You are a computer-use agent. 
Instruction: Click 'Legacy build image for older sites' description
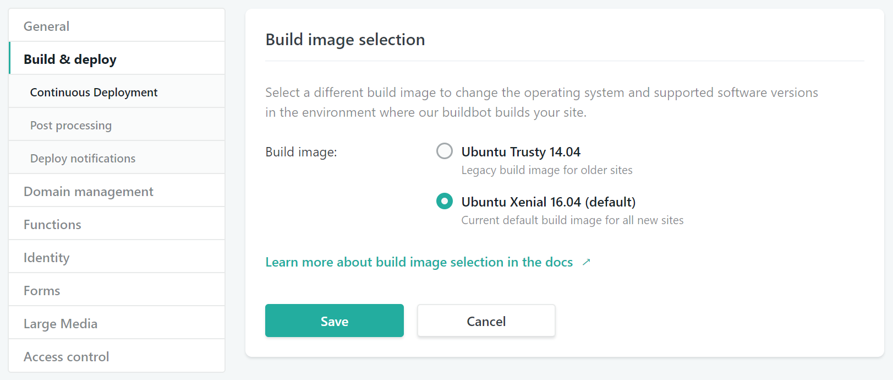click(x=546, y=170)
